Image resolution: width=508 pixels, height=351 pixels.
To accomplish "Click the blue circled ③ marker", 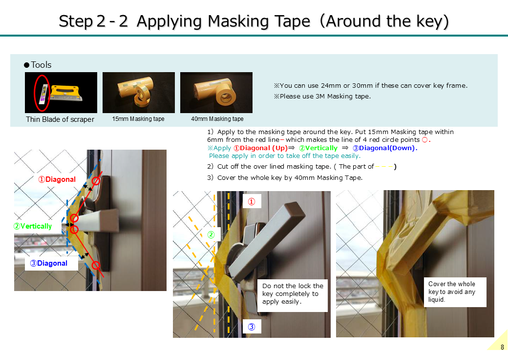I will 252,327.
